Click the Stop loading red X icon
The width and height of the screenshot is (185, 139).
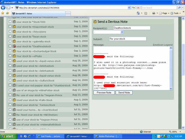(138, 8)
